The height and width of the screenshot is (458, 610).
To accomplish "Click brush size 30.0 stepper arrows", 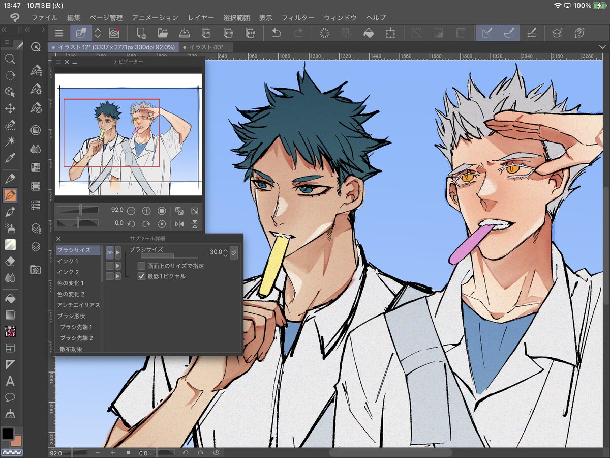I will pyautogui.click(x=226, y=252).
